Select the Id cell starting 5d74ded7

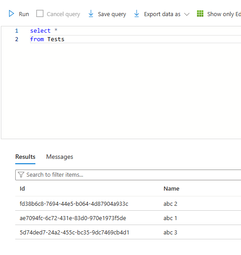(x=74, y=232)
